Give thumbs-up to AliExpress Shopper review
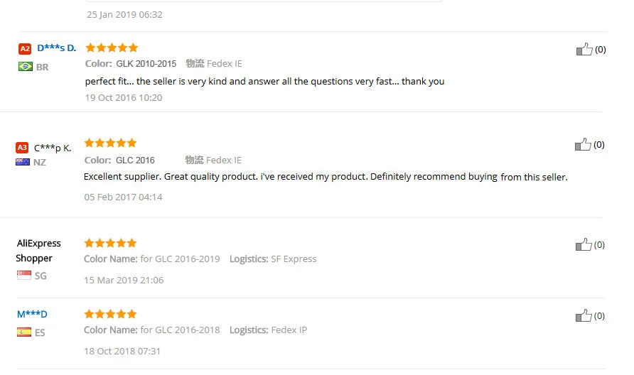The width and height of the screenshot is (634, 375). pos(584,244)
